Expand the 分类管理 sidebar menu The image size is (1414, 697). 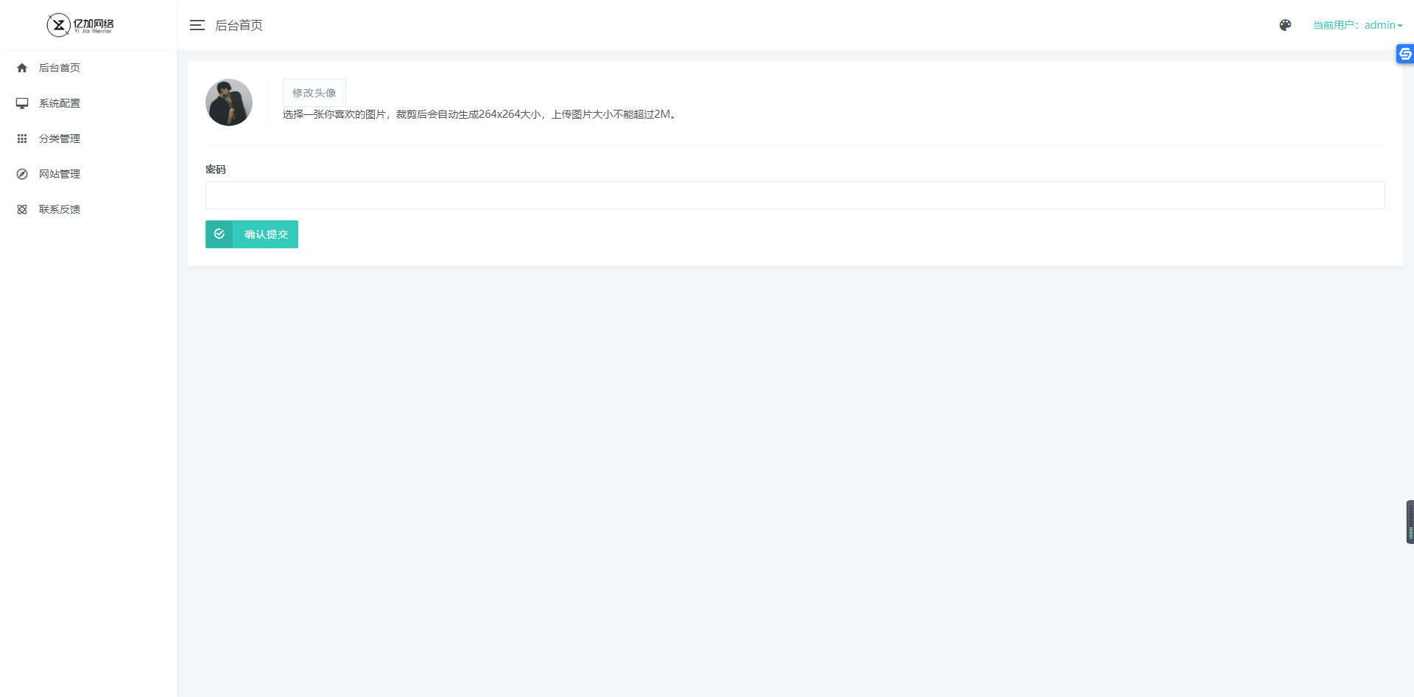tap(60, 139)
